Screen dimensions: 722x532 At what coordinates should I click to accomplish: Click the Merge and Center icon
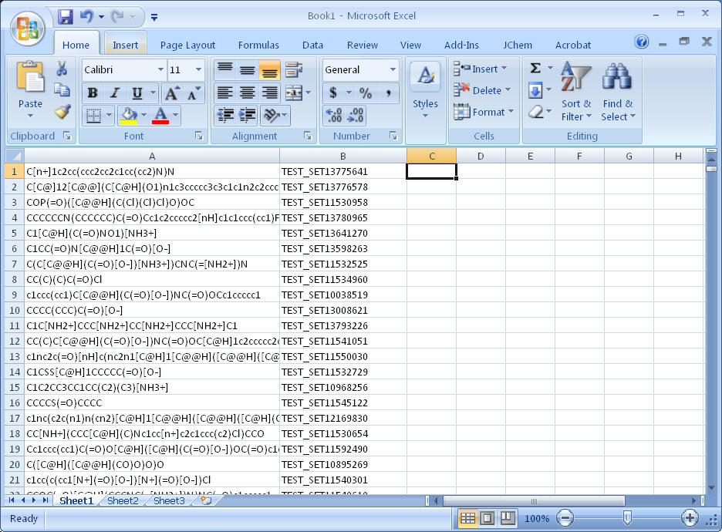coord(294,93)
